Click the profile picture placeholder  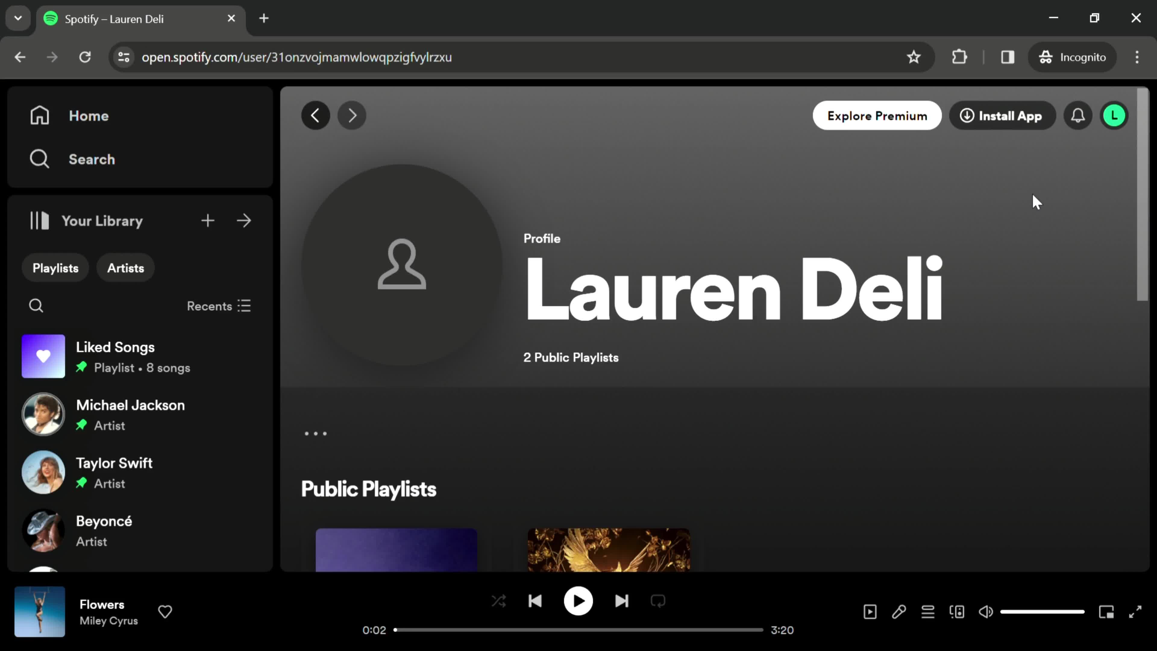(402, 265)
